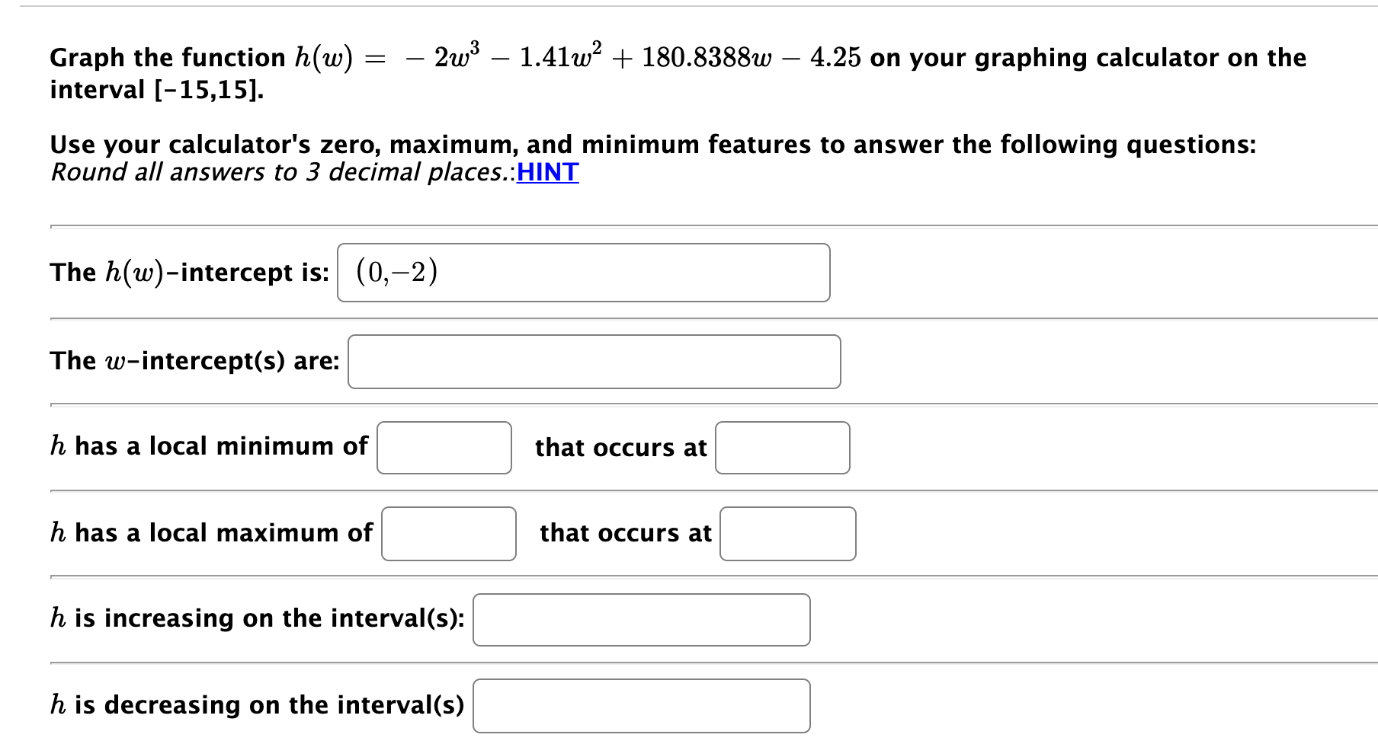Select the box beside 'h has a local minimum of'
The width and height of the screenshot is (1378, 744).
(x=444, y=449)
